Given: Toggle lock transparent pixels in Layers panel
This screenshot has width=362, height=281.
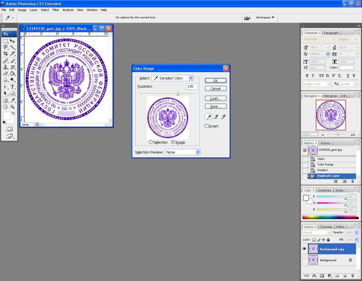Looking at the screenshot, I should (x=314, y=240).
